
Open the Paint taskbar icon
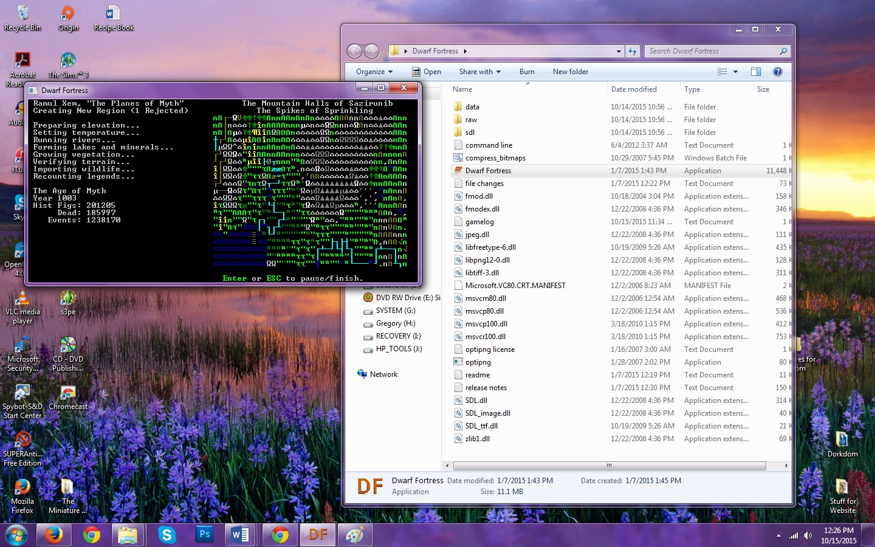pyautogui.click(x=354, y=534)
